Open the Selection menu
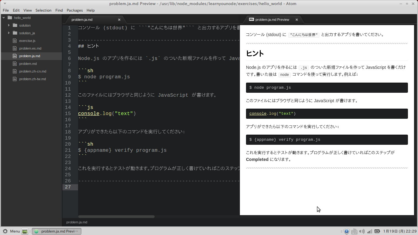The width and height of the screenshot is (418, 235). (43, 10)
